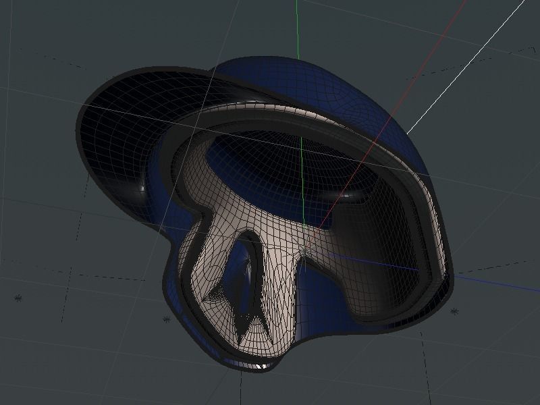Screen dimensions: 540x405
Task: Select the light marker right of the helmet
Action: (454, 312)
